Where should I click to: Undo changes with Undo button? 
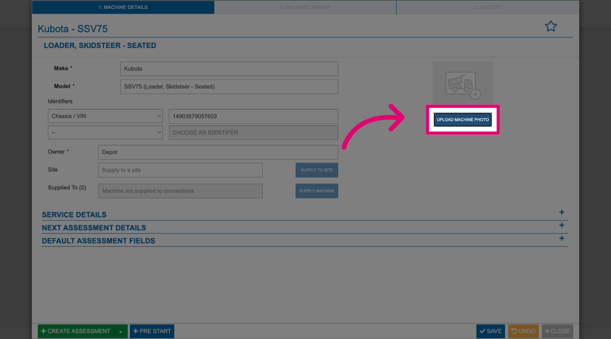[523, 331]
